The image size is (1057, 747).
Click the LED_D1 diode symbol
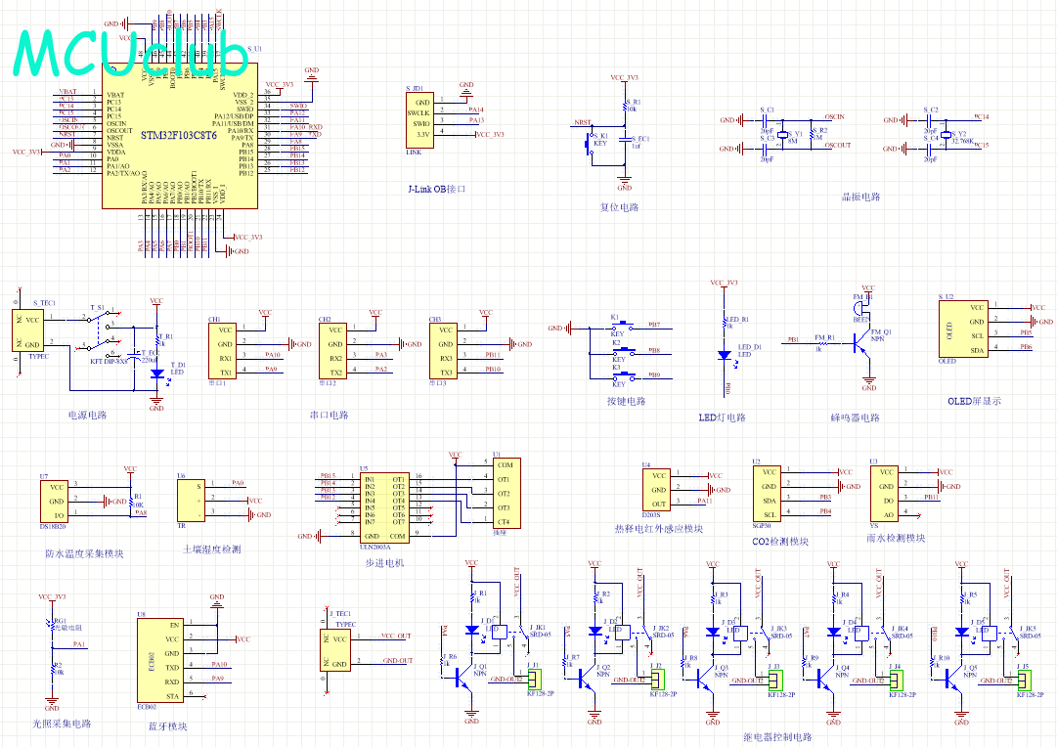(725, 356)
